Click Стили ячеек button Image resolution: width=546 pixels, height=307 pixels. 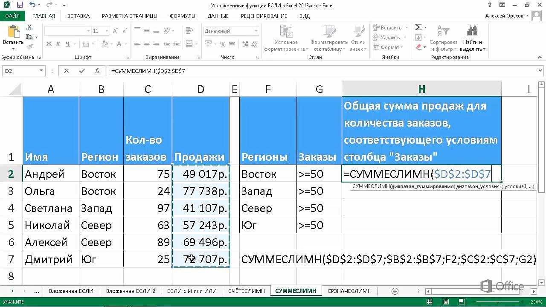pyautogui.click(x=358, y=38)
